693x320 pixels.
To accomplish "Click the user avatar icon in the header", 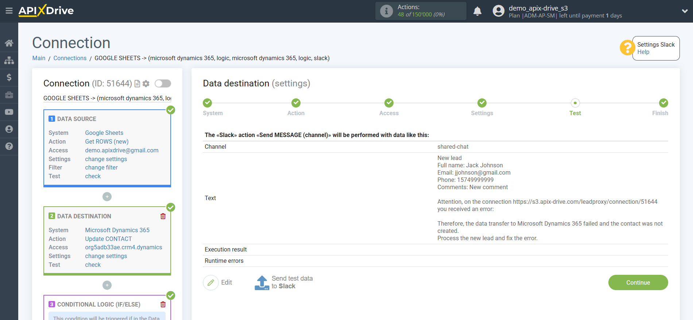I will click(498, 11).
